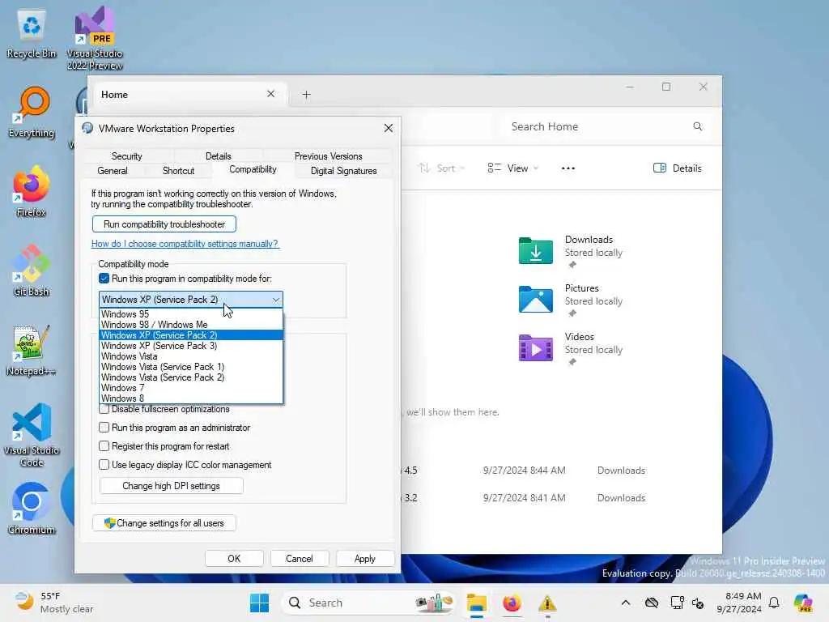Launch the Everything search desktop icon
829x622 pixels.
(32, 112)
